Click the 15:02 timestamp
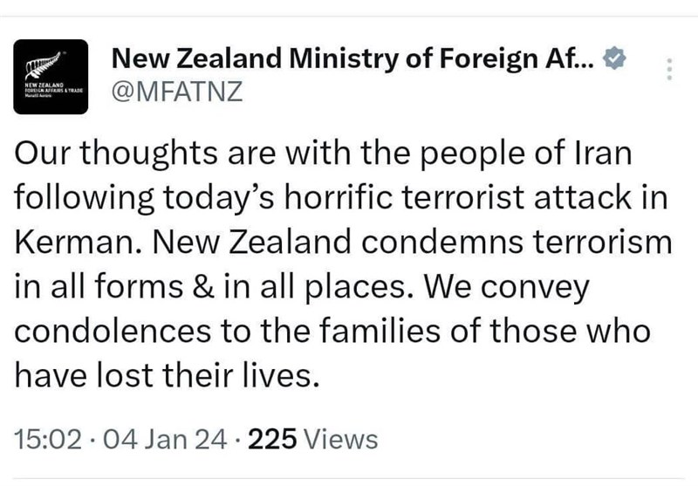 click(51, 438)
